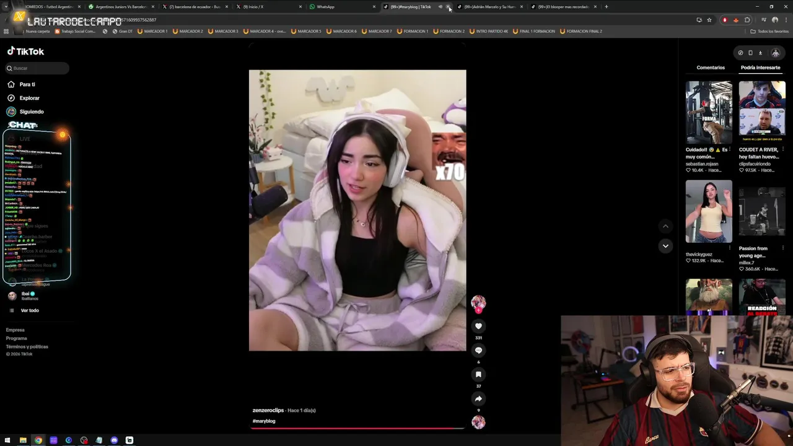Open the phone app icon top right

[x=750, y=53]
